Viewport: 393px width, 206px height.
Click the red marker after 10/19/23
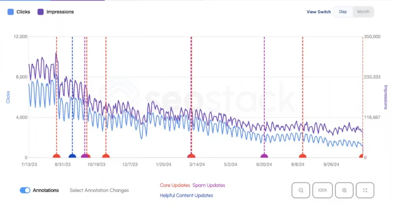click(106, 156)
